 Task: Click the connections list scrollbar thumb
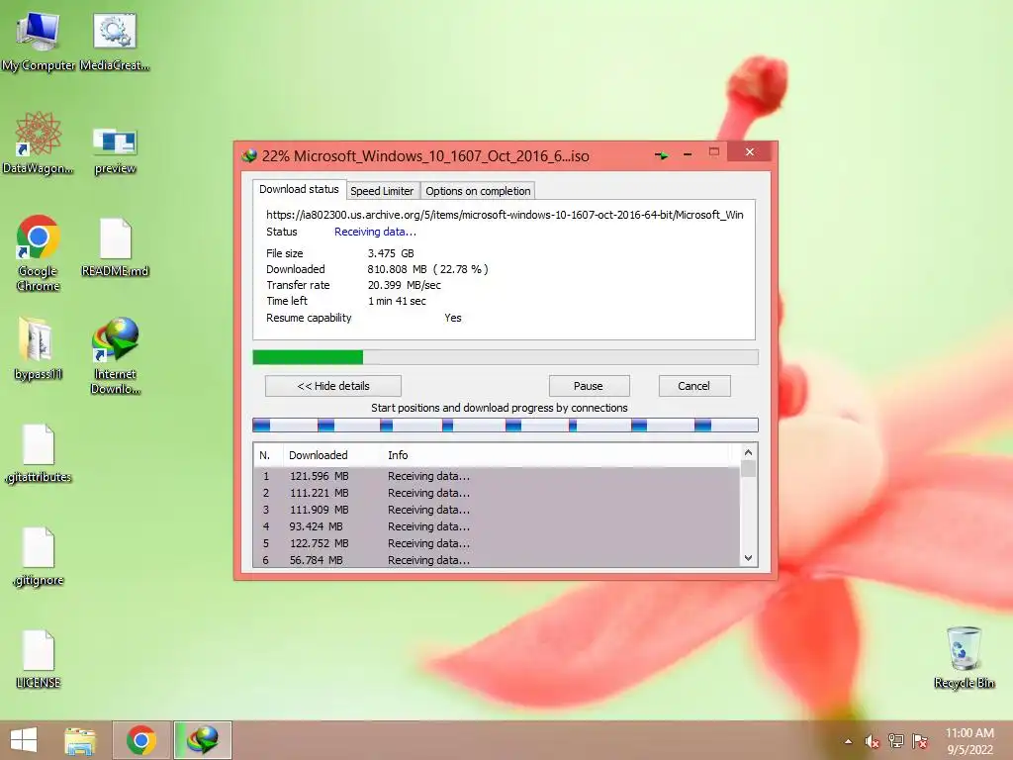click(x=748, y=468)
